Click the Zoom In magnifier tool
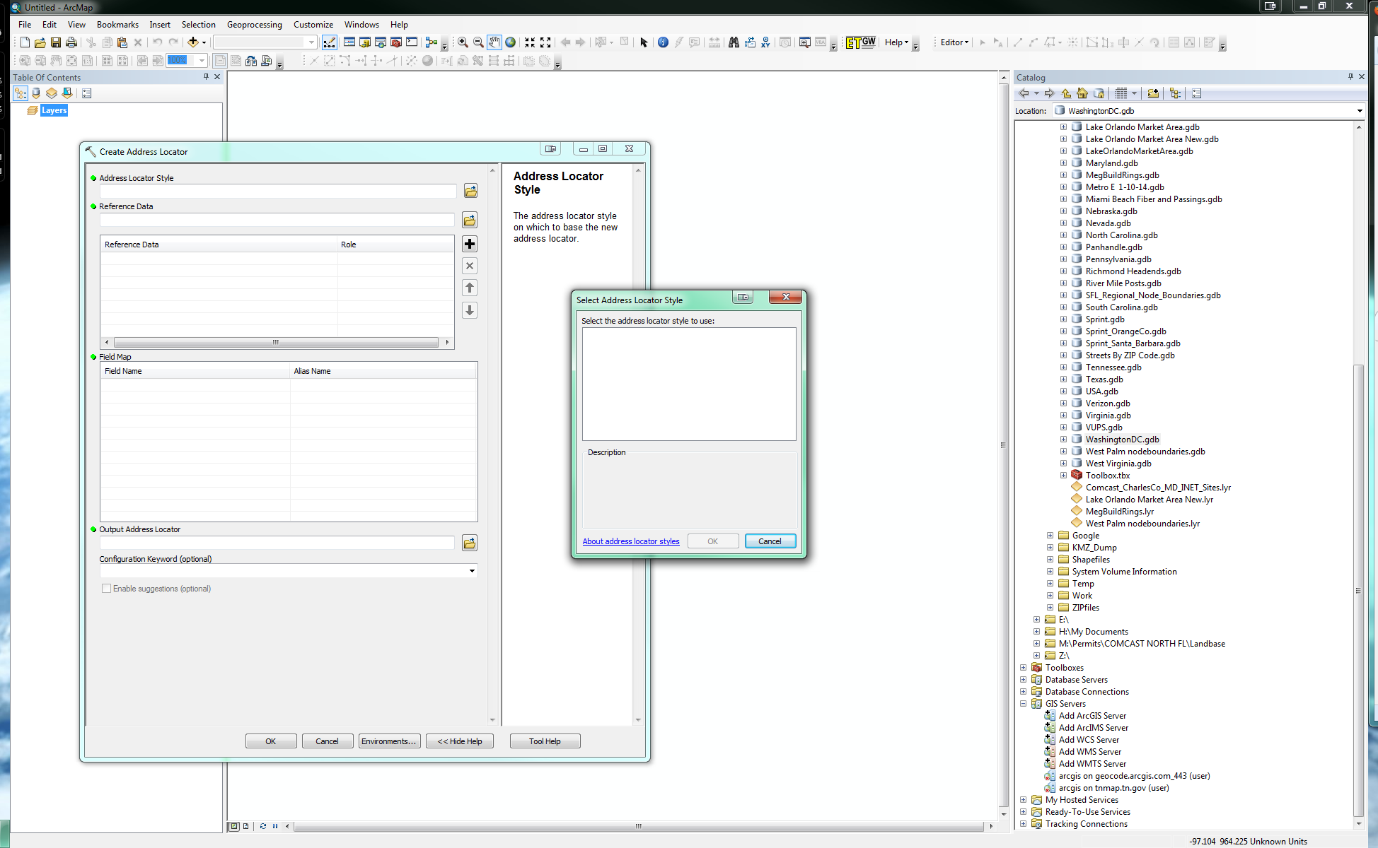The width and height of the screenshot is (1378, 848). [463, 42]
